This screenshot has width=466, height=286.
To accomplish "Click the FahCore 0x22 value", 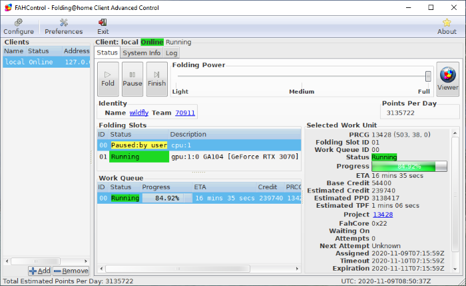I will coord(379,224).
